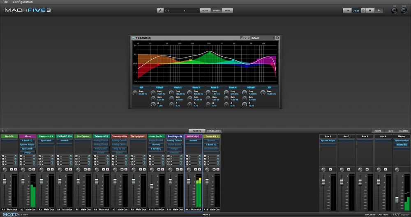Click the Master channel pan knob

[397, 170]
